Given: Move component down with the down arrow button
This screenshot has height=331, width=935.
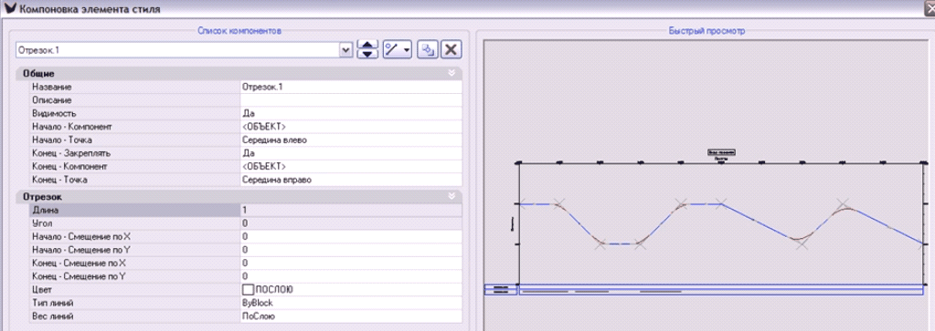Looking at the screenshot, I should coord(368,54).
